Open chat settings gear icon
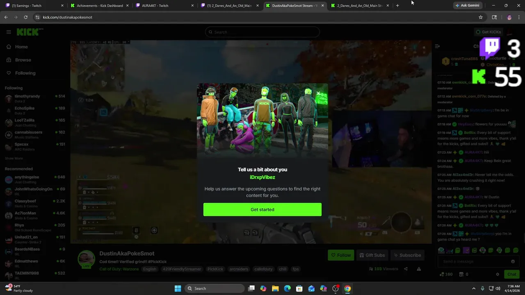This screenshot has height=295, width=525. (498, 274)
